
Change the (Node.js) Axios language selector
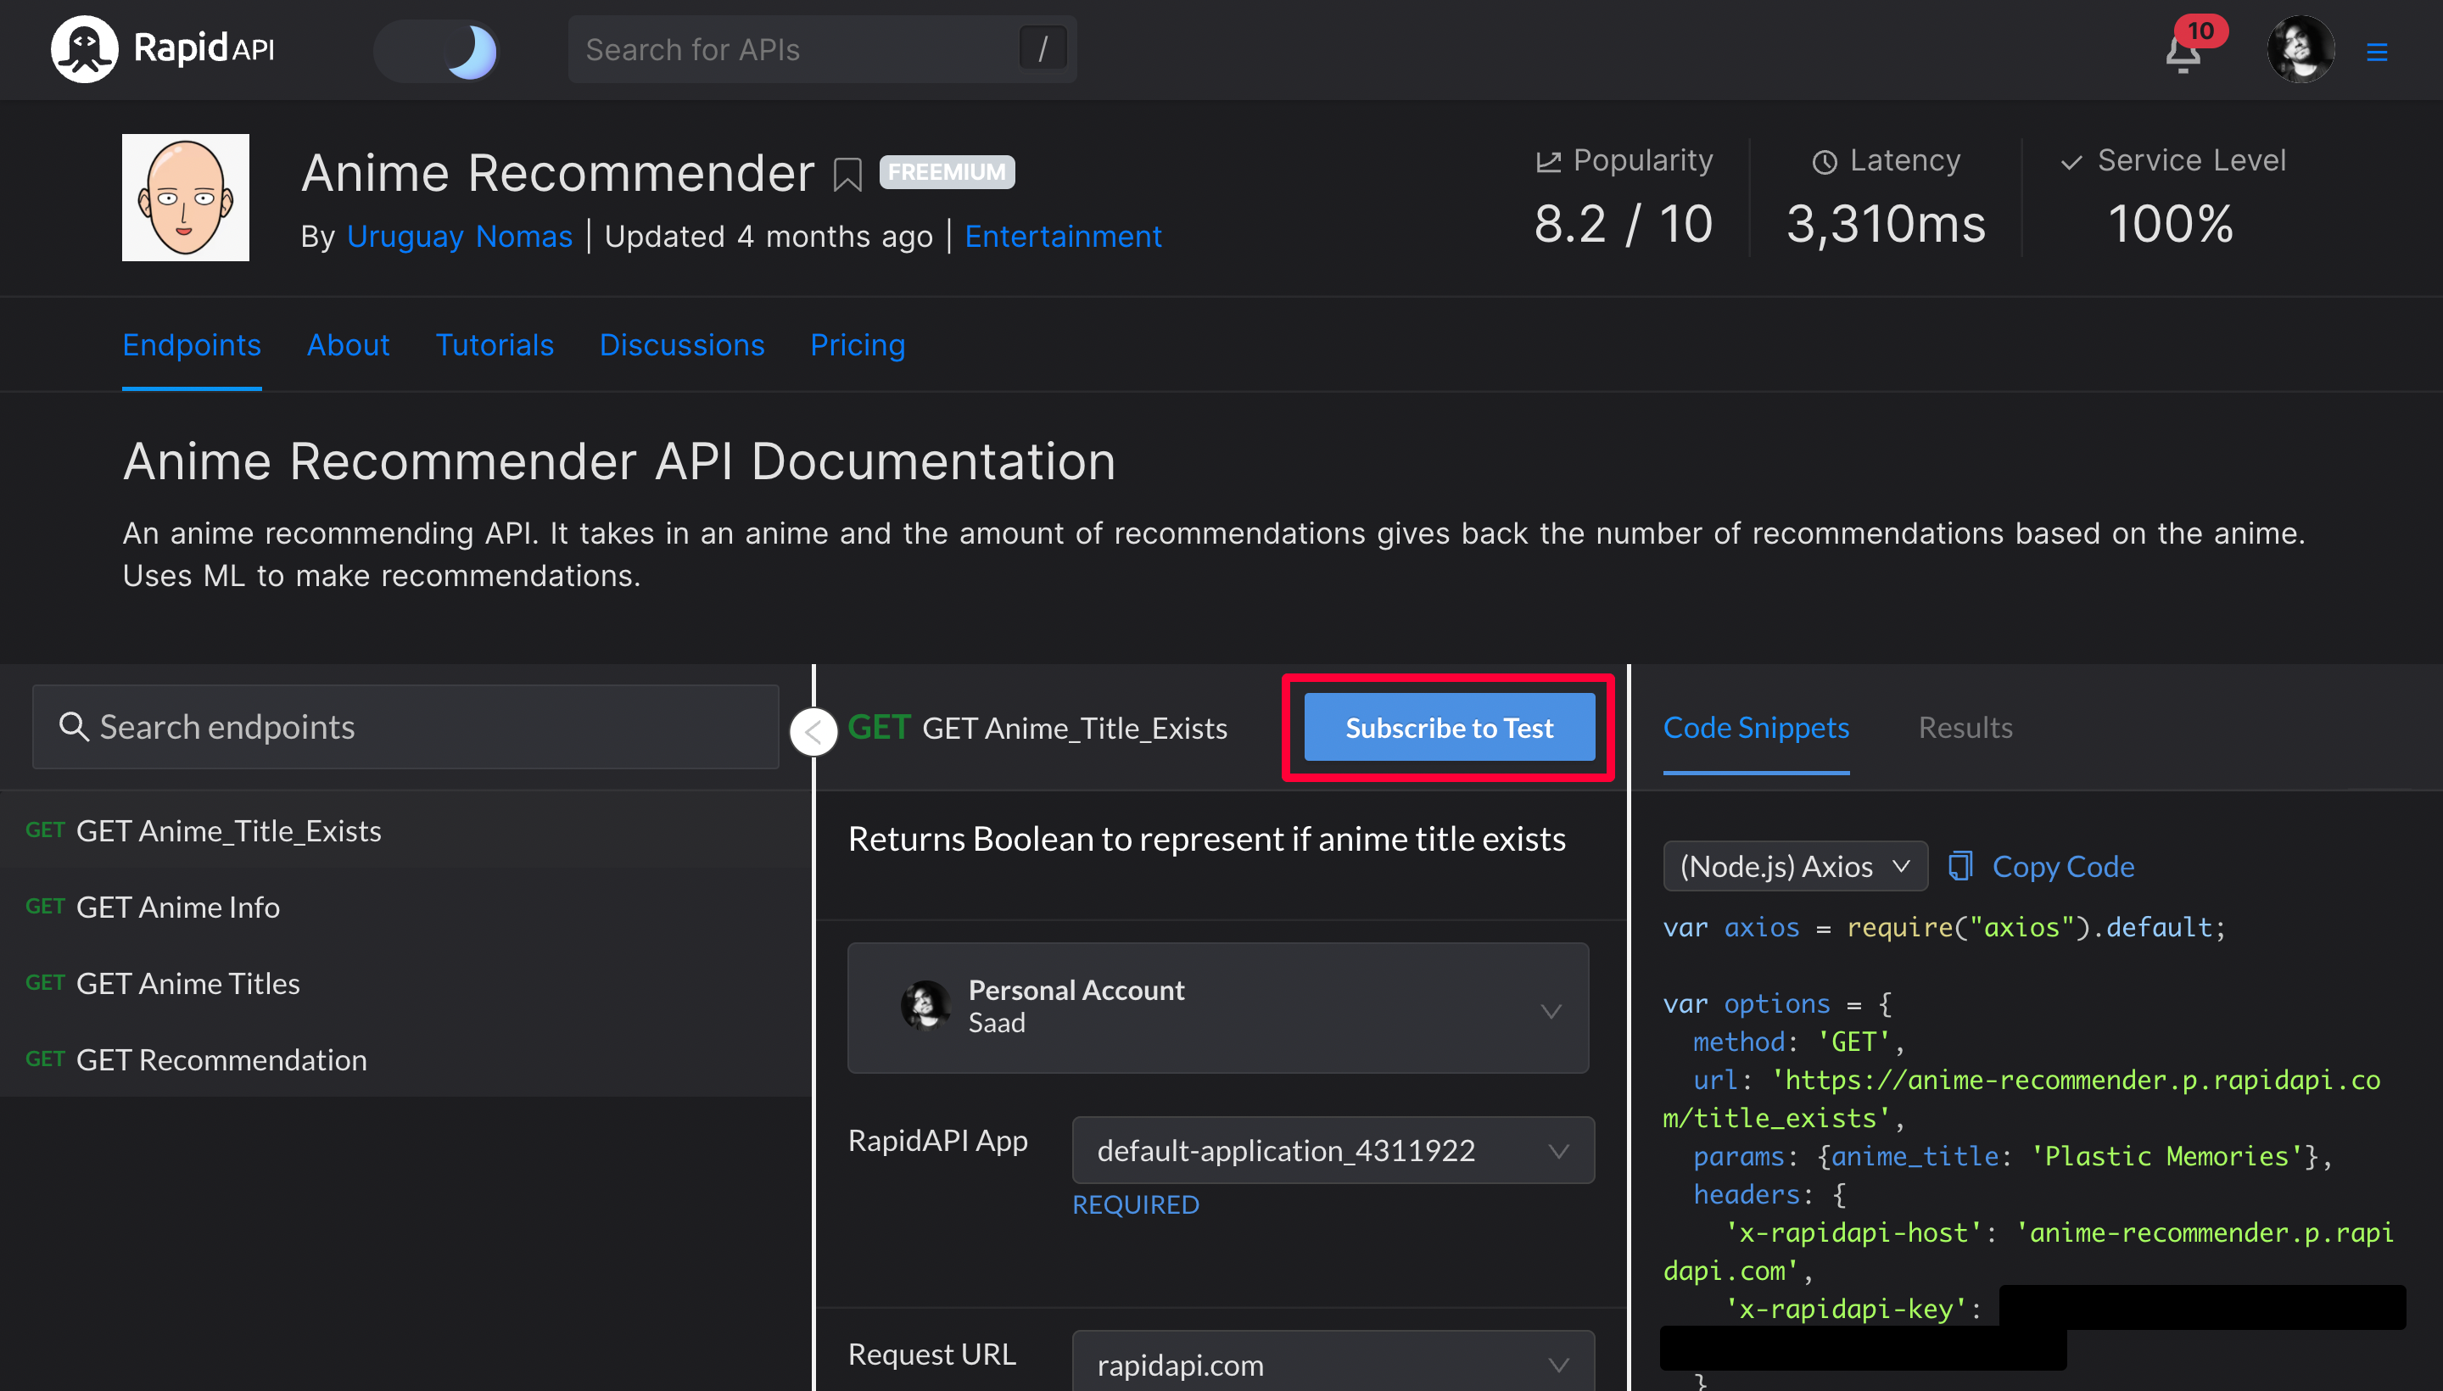[x=1794, y=867]
